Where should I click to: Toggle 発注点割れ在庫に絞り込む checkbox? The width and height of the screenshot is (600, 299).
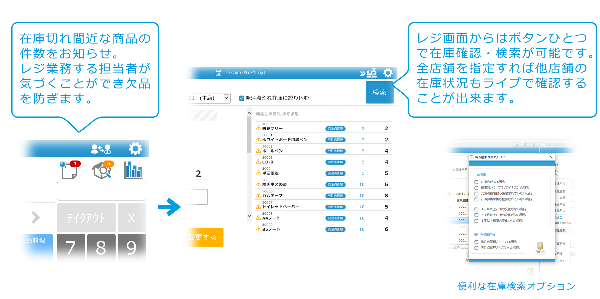tap(241, 98)
